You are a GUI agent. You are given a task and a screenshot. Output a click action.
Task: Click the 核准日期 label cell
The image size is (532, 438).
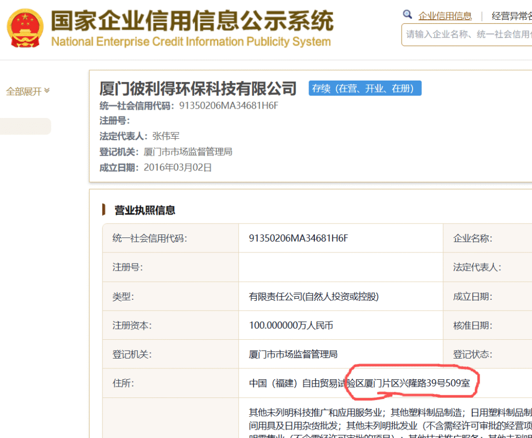(487, 325)
